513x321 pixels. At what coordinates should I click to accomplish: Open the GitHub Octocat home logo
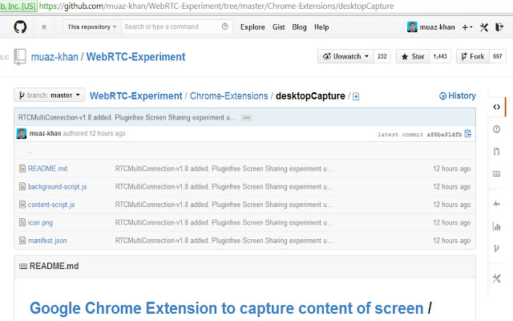coord(20,26)
